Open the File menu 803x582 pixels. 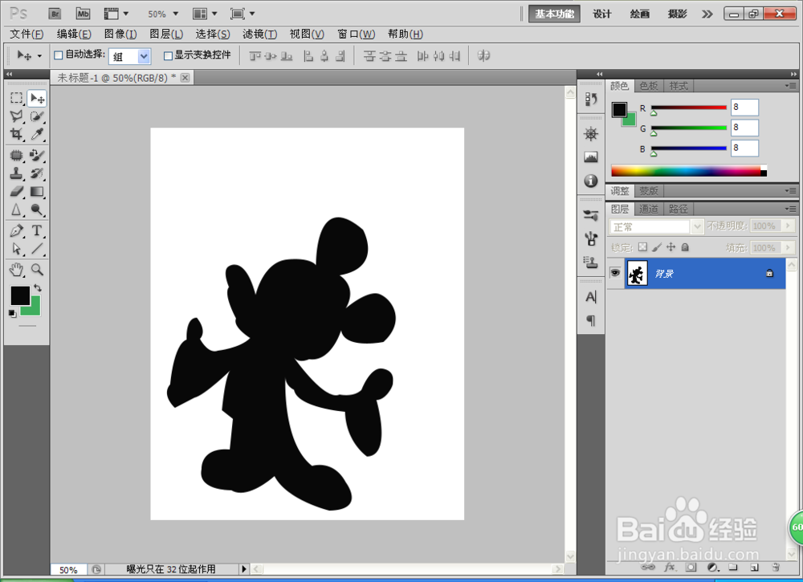26,34
